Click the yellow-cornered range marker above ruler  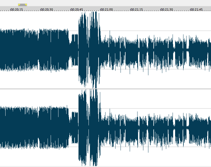click(23, 5)
